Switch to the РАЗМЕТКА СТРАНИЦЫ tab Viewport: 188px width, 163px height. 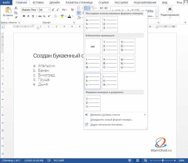(79, 3)
